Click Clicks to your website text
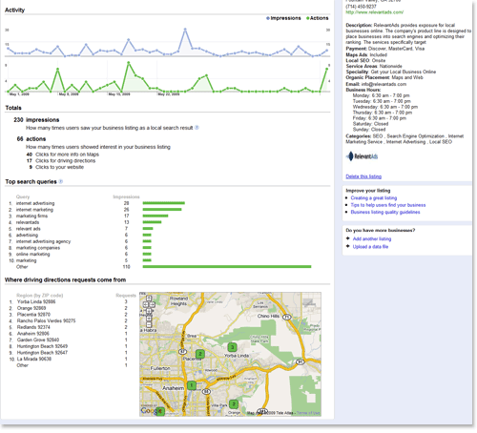 (x=59, y=167)
